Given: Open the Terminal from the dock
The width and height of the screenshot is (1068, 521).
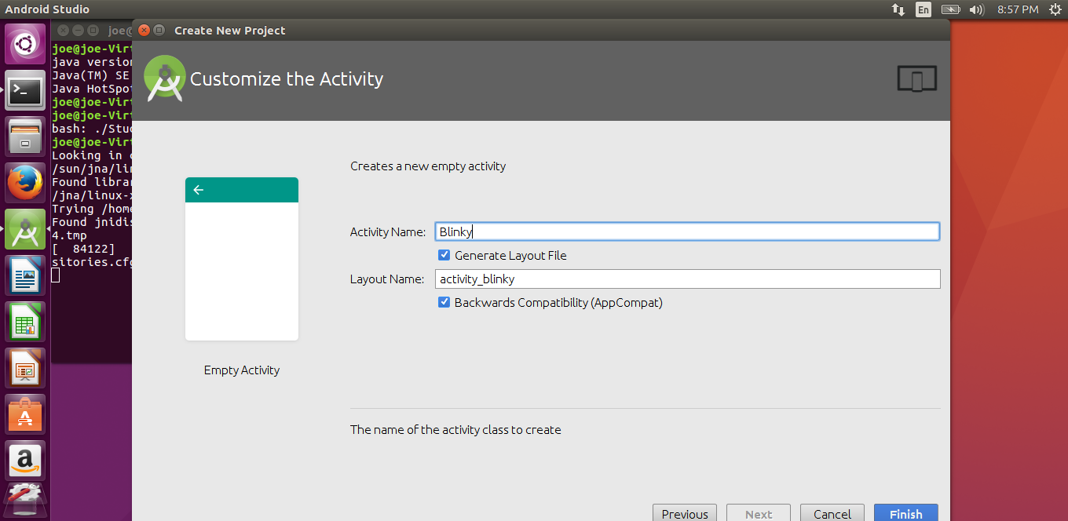Looking at the screenshot, I should [x=25, y=91].
